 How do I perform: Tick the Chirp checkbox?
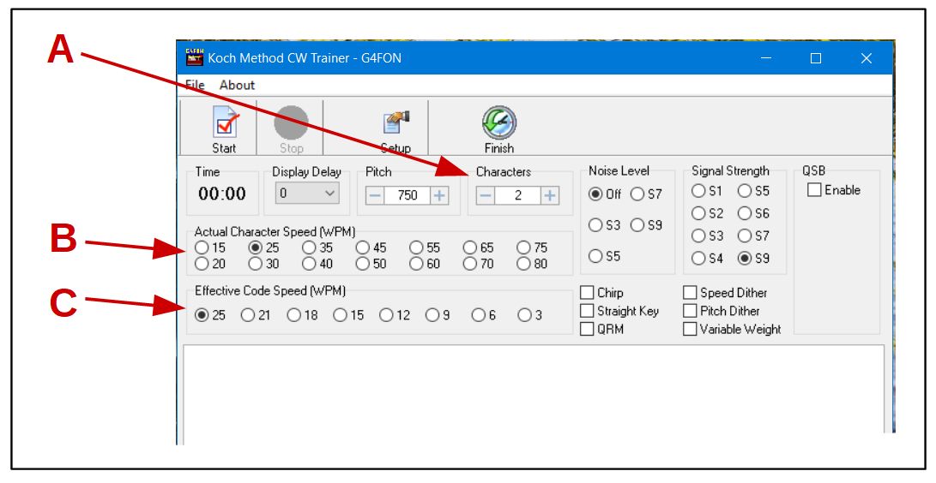(588, 293)
